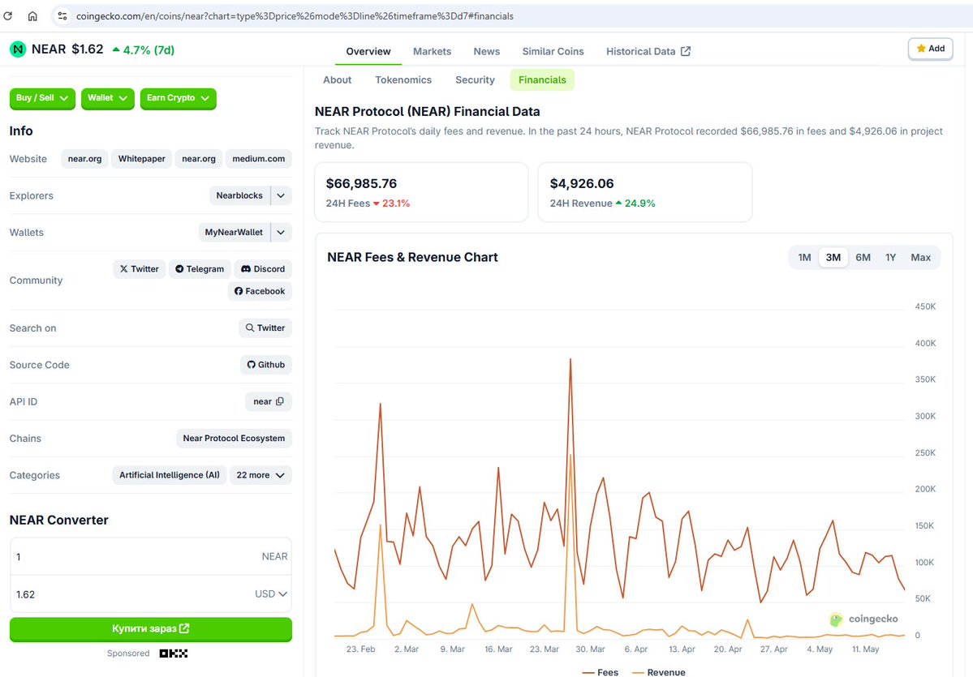Open the Facebook community link
Screen dimensions: 973x677
pyautogui.click(x=260, y=291)
